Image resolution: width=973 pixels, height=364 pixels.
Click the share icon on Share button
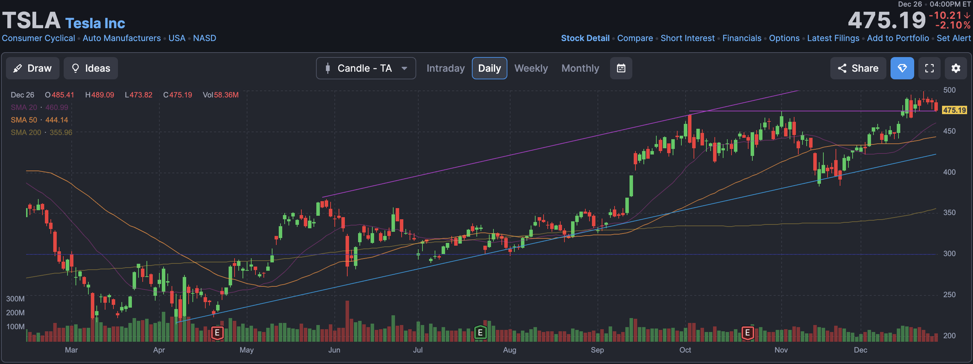(842, 68)
